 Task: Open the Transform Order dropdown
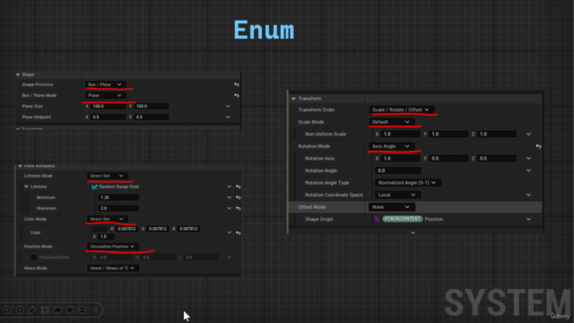401,109
